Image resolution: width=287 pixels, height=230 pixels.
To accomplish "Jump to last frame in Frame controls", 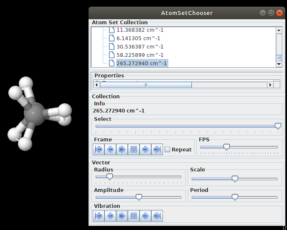I will pos(157,149).
